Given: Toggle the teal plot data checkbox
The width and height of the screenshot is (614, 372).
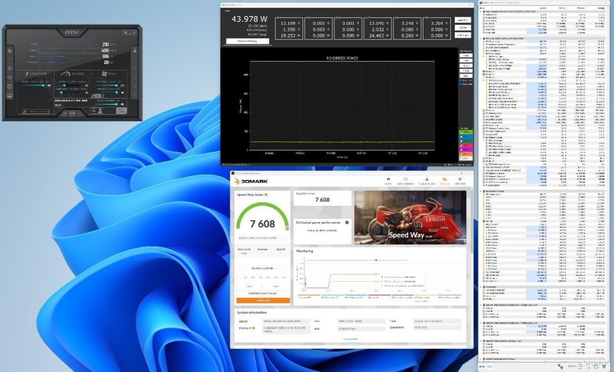Looking at the screenshot, I should pyautogui.click(x=461, y=141).
